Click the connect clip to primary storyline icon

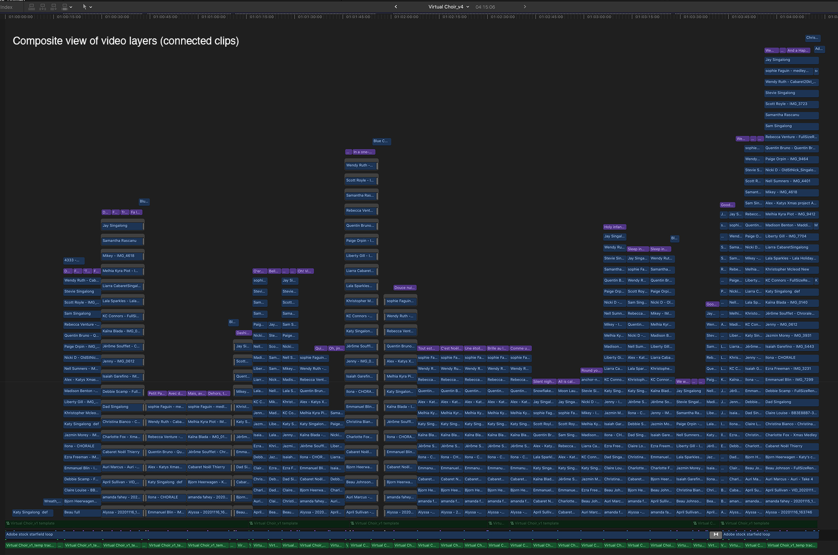click(32, 7)
